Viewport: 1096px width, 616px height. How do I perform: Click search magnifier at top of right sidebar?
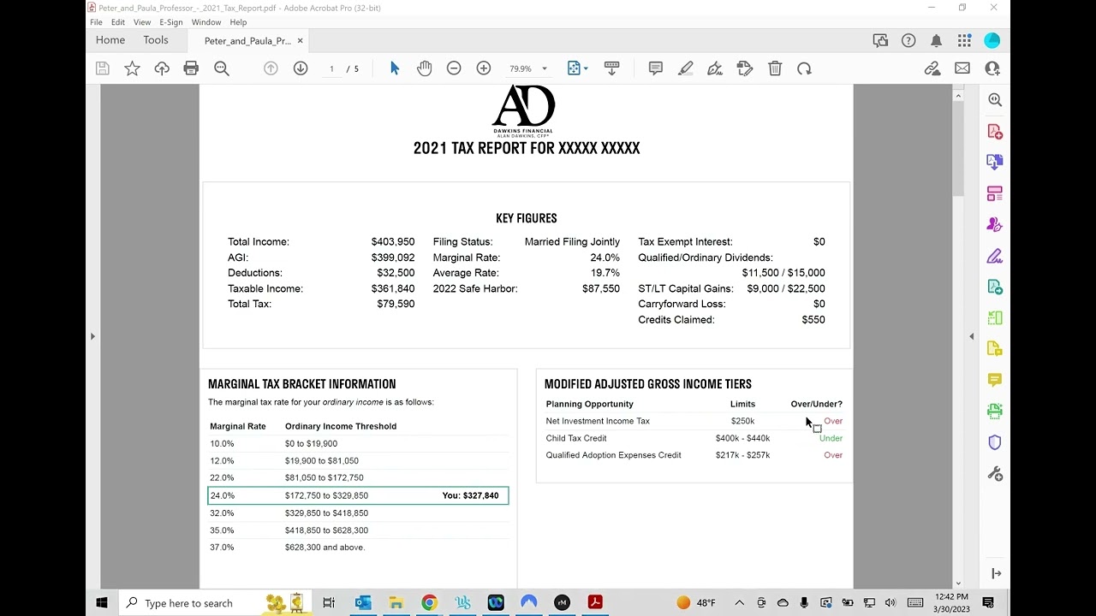coord(995,100)
